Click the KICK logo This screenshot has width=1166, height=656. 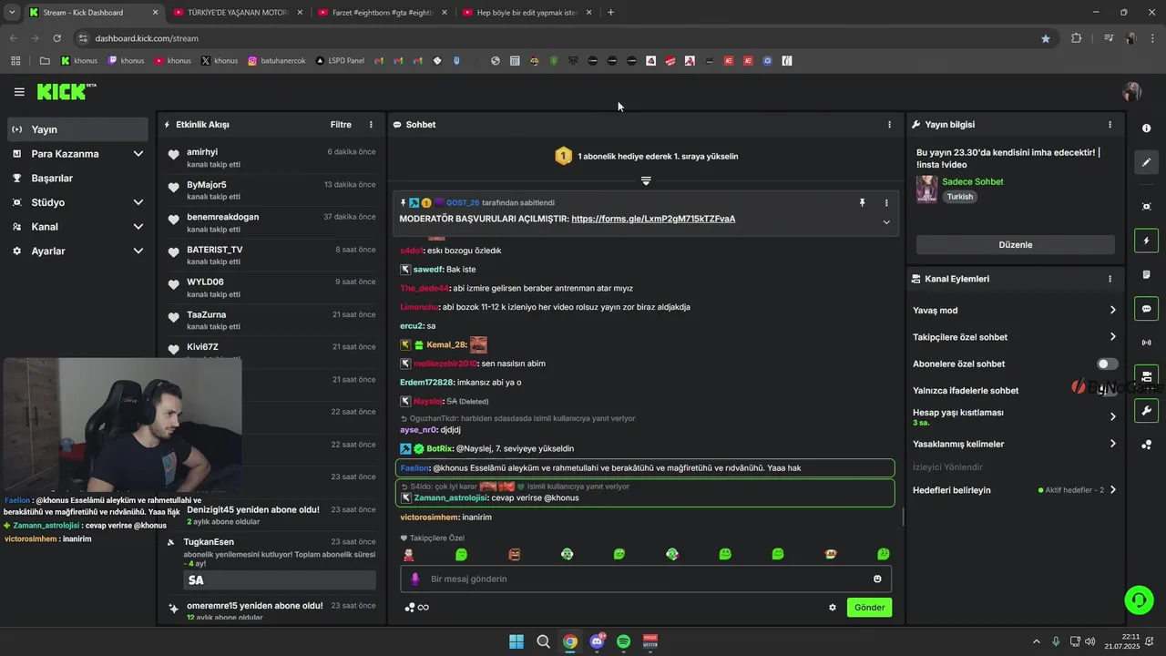pos(66,91)
